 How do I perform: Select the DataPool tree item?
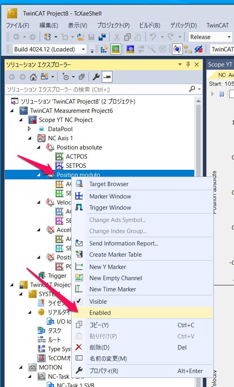[60, 129]
